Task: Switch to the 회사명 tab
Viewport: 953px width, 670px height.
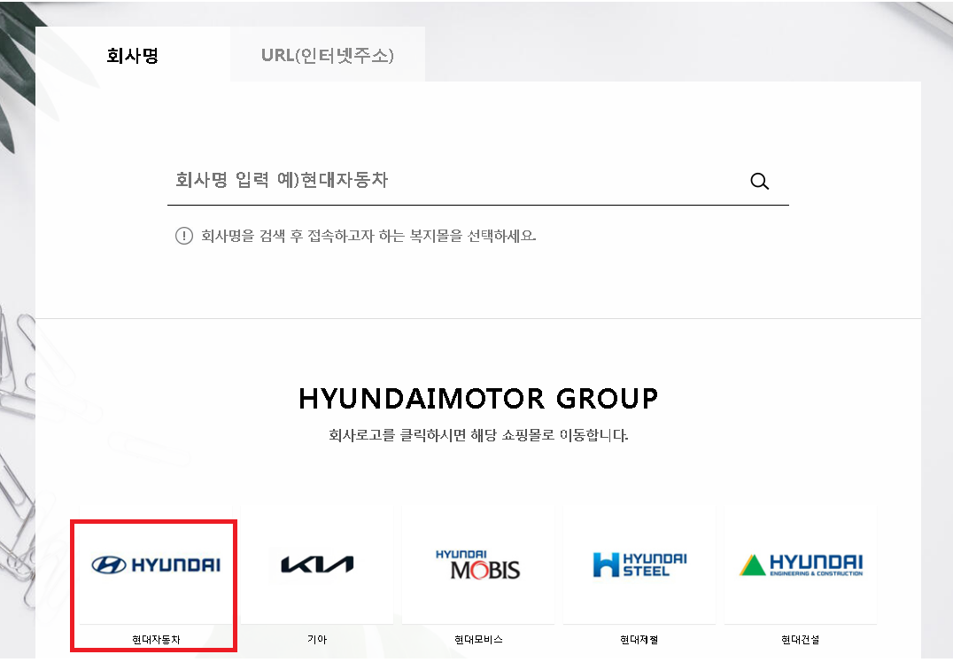Action: tap(133, 55)
